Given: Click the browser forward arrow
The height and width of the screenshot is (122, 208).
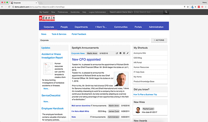Looking at the screenshot, I should 6,7.
